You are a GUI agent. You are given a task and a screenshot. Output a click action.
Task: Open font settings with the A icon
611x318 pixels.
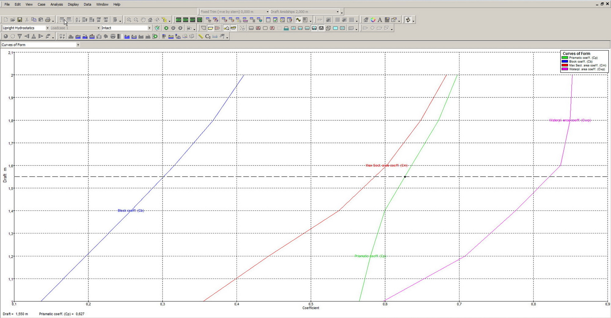380,20
